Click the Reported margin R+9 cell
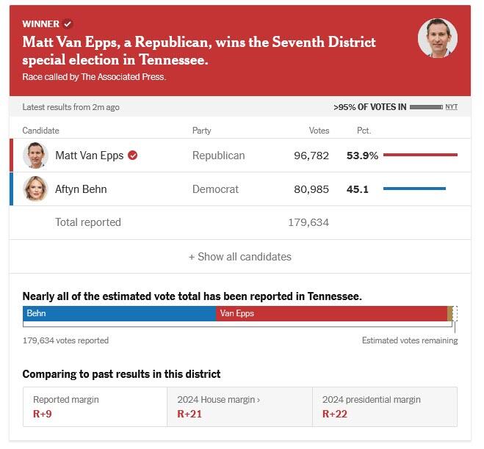This screenshot has height=449, width=484. [x=95, y=406]
